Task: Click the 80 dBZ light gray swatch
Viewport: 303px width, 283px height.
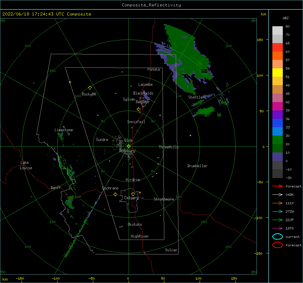Action: tap(277, 31)
